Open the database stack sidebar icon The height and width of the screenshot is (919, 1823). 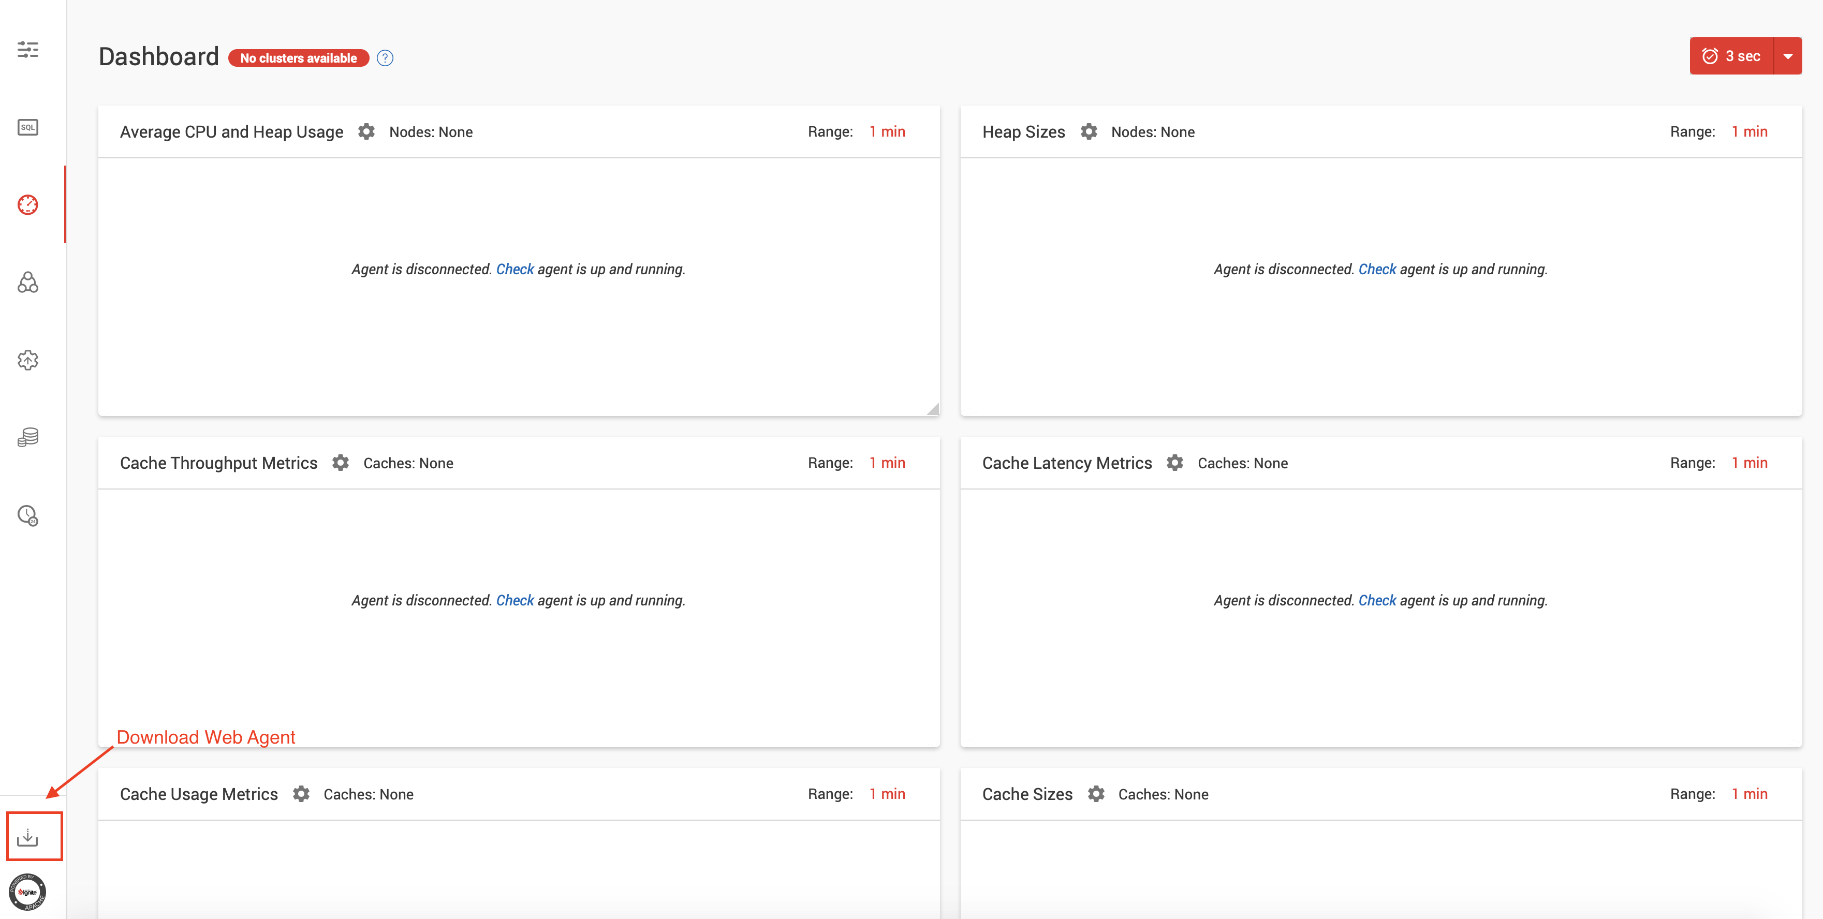pos(27,437)
